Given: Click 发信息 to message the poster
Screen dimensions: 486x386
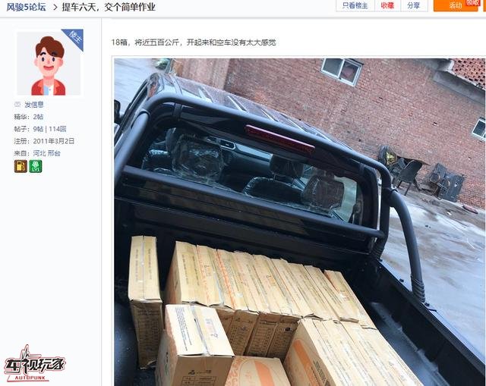Looking at the screenshot, I should tap(34, 105).
